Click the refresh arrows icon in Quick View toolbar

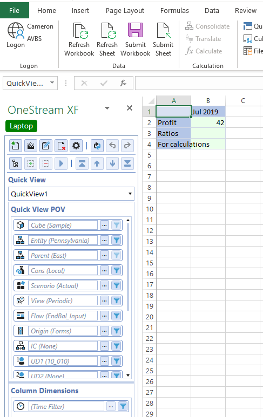pyautogui.click(x=97, y=146)
